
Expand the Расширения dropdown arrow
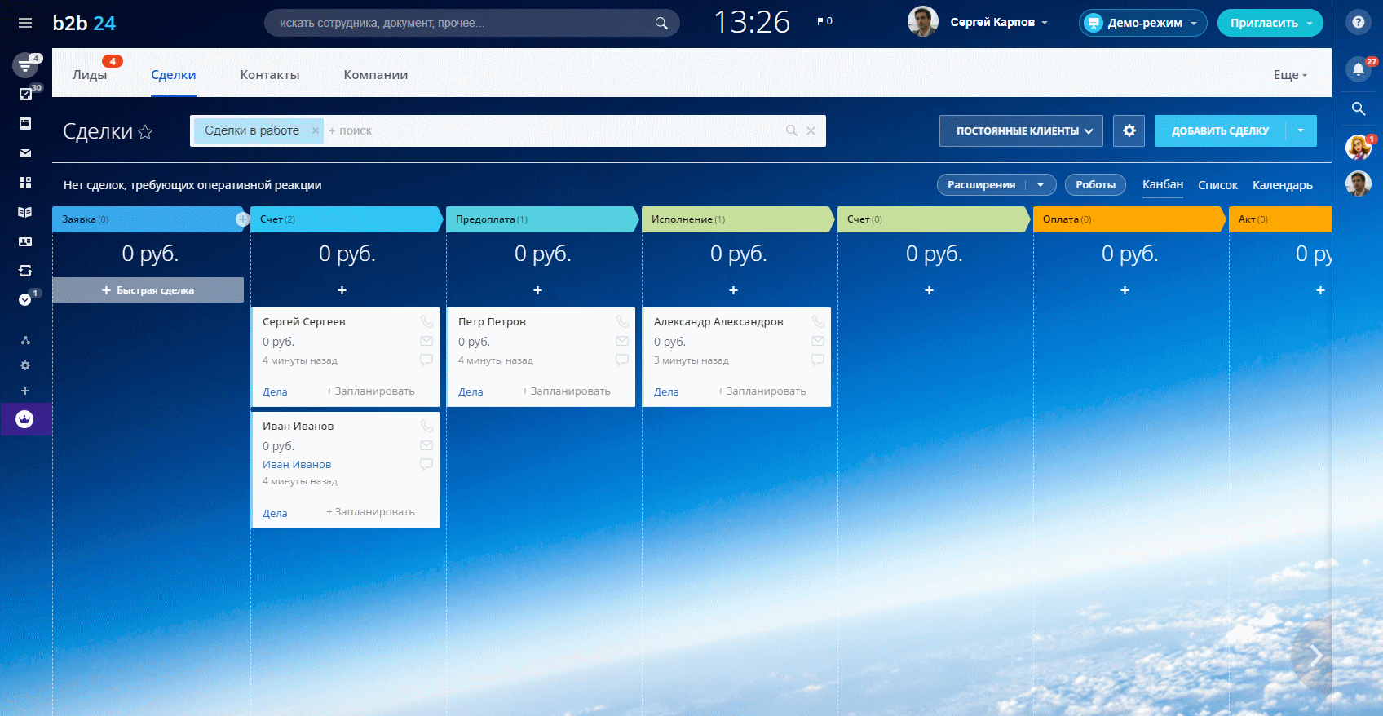click(1041, 185)
